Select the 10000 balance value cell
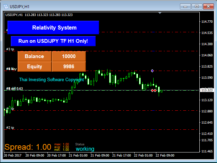The height and width of the screenshot is (163, 217). tap(68, 56)
